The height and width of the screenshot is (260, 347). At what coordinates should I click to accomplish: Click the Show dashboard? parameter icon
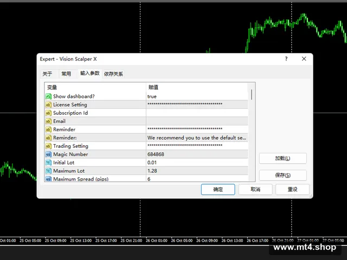pos(48,96)
